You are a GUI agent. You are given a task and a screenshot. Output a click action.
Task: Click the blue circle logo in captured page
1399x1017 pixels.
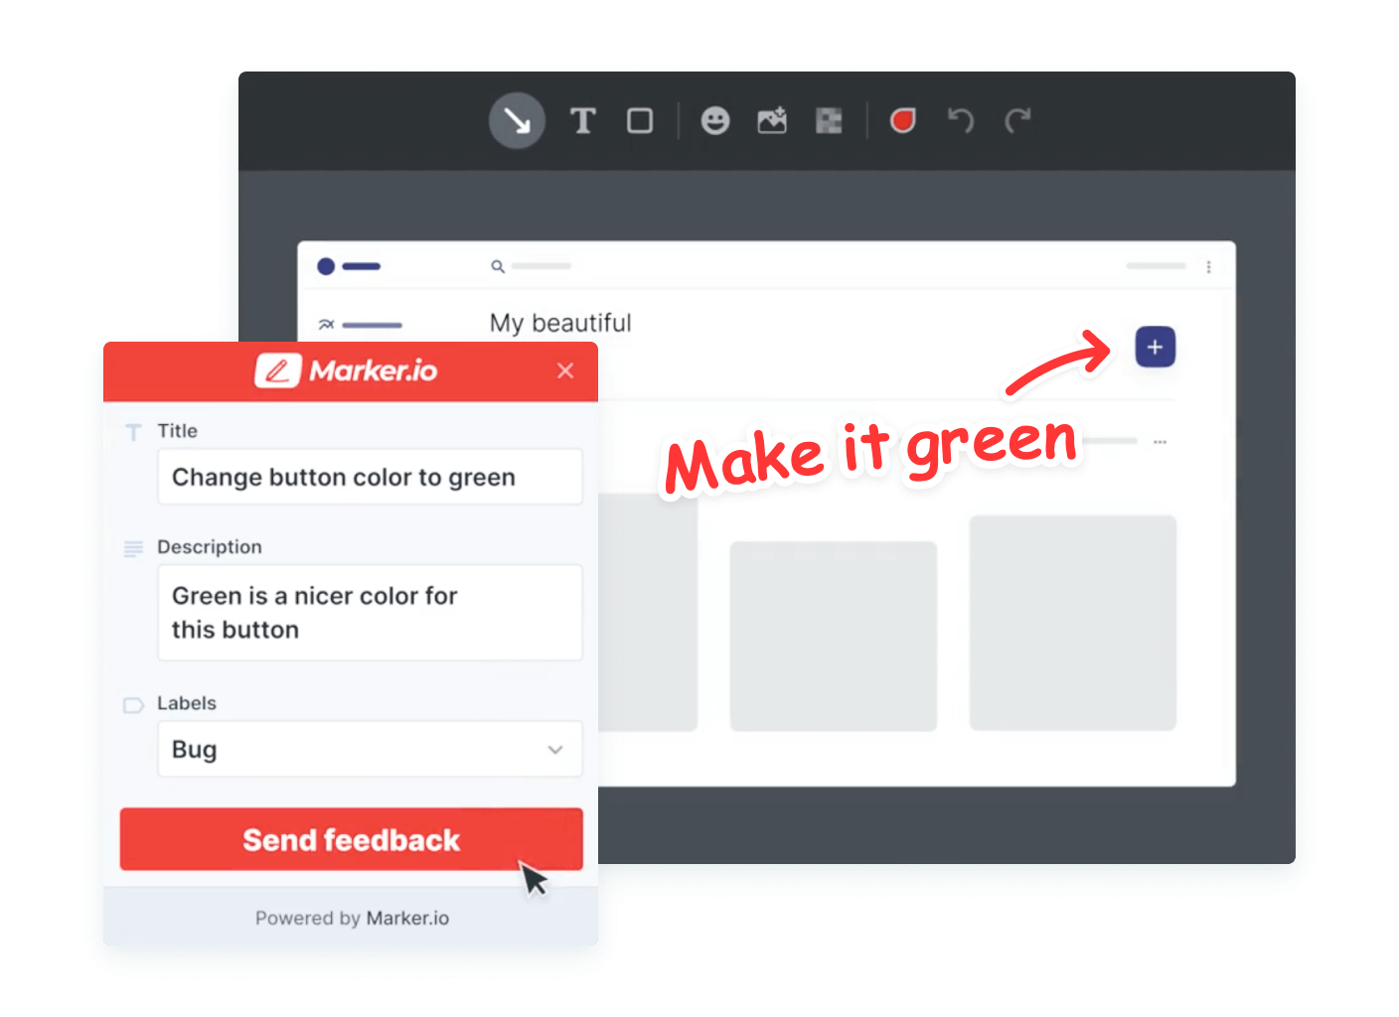coord(326,266)
